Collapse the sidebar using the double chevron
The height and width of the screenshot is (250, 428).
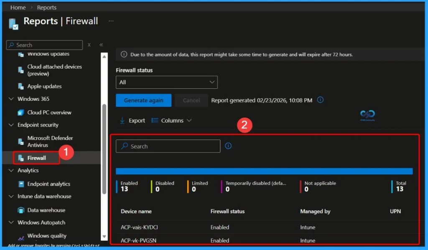coord(101,45)
